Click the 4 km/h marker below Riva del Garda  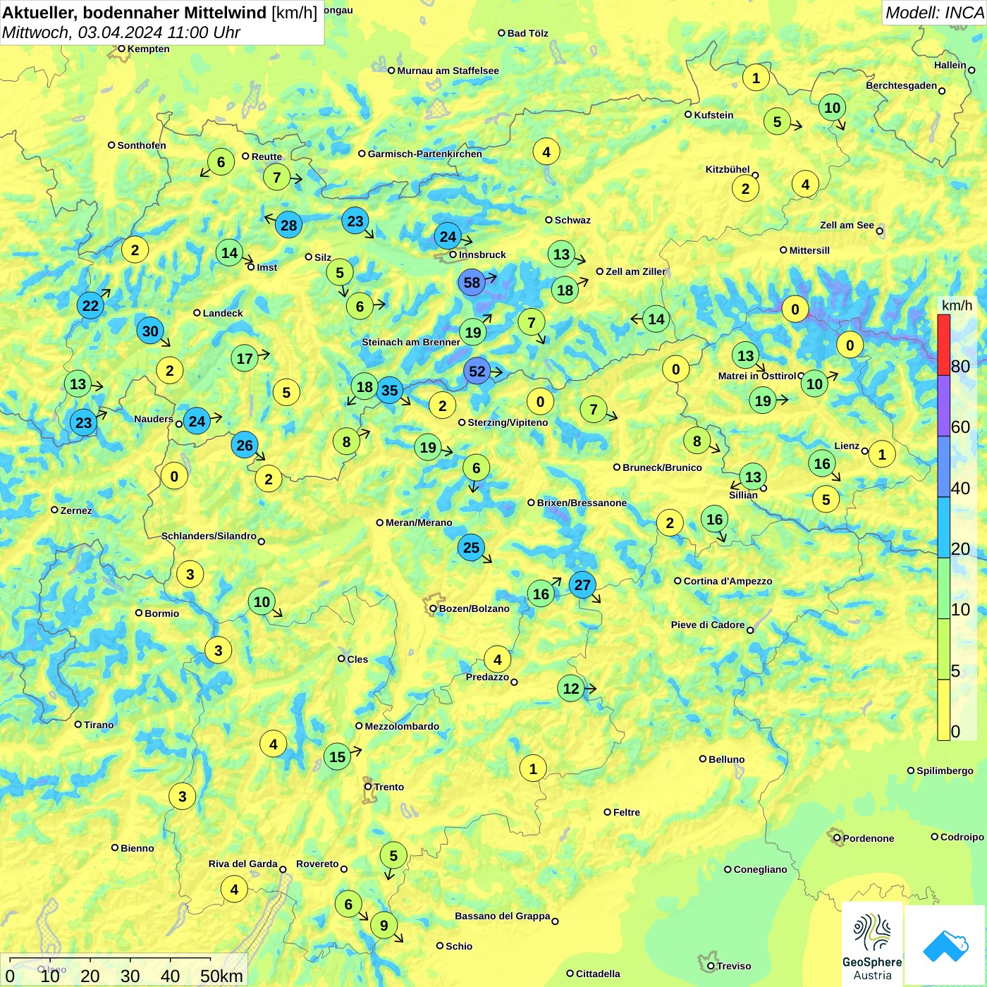(x=235, y=889)
